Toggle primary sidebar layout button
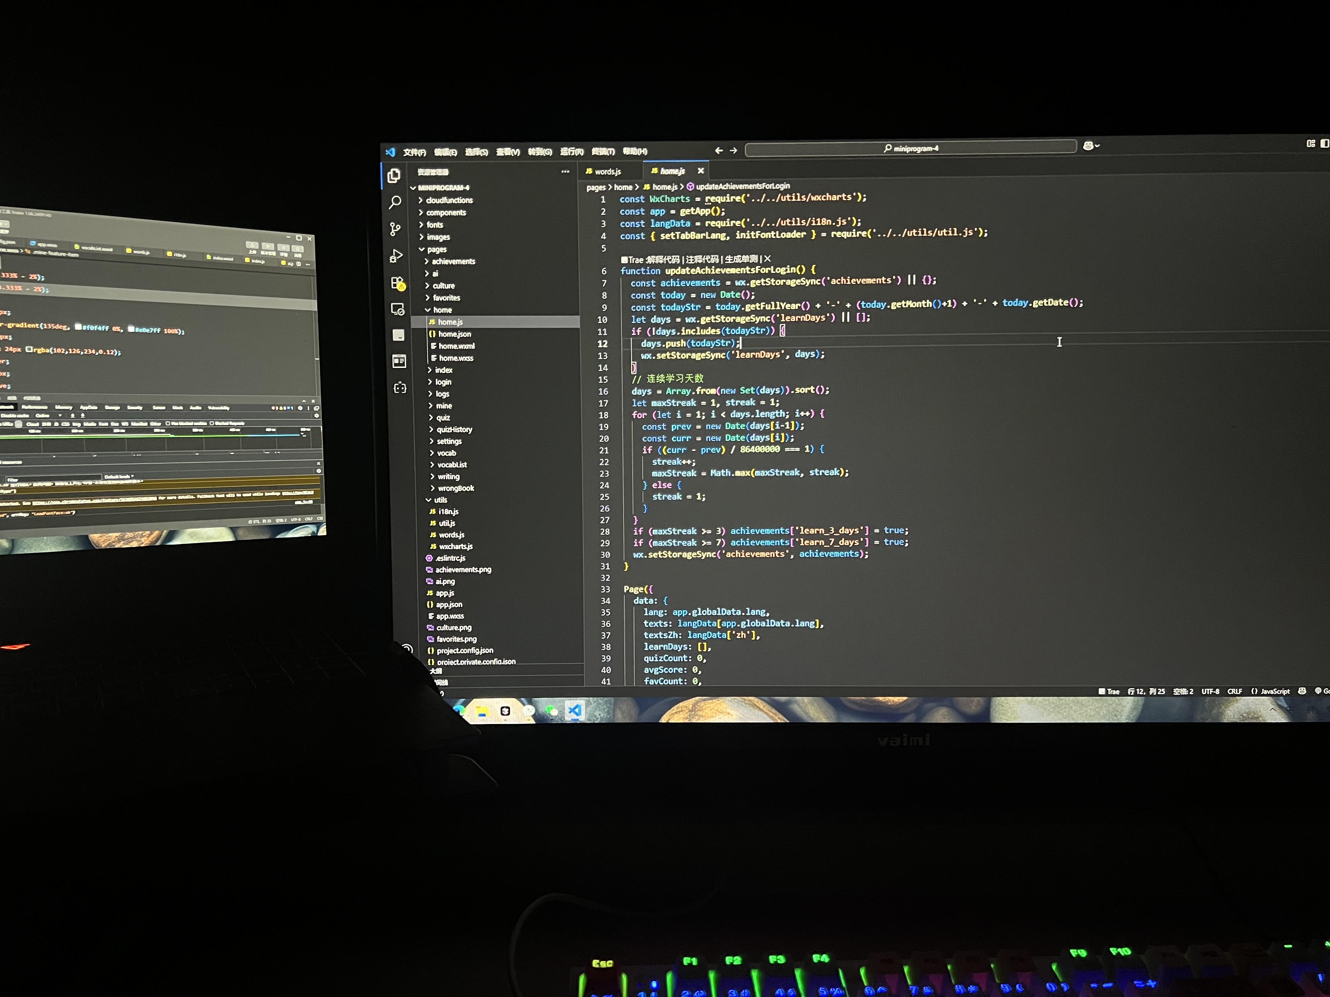This screenshot has height=997, width=1330. 1324,144
